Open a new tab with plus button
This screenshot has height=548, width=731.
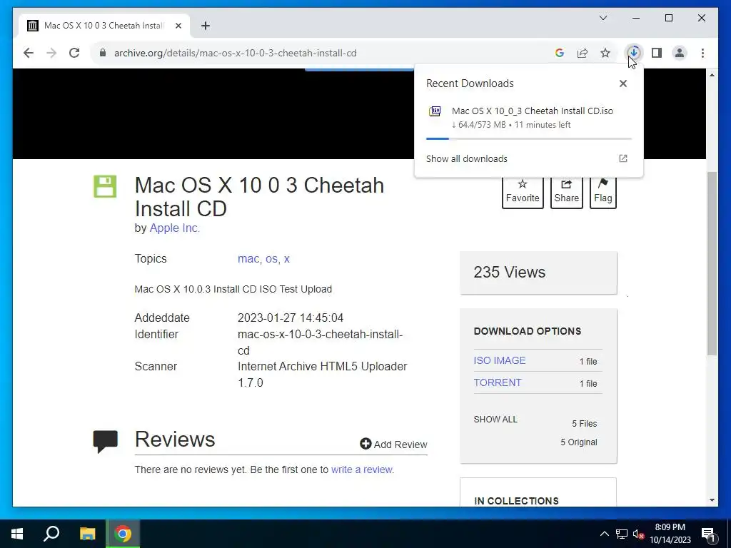206,26
